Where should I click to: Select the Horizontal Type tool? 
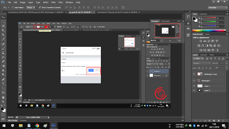pos(3,84)
